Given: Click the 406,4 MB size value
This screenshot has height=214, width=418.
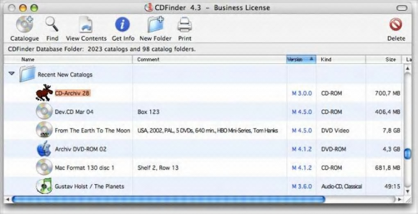Looking at the screenshot, I should [x=388, y=112].
